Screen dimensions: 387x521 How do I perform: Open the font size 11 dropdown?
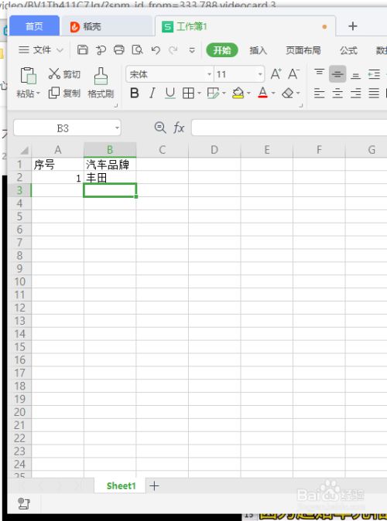click(x=260, y=74)
